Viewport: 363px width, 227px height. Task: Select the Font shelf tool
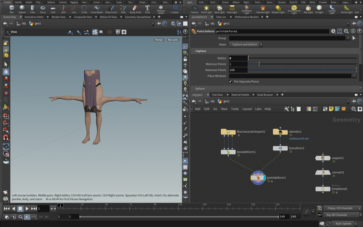147,10
